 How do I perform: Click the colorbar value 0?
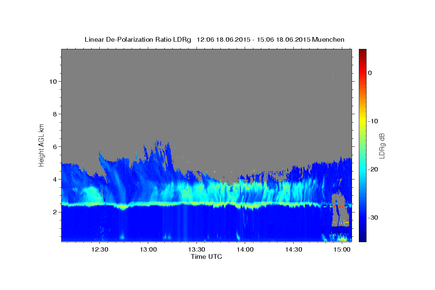click(370, 73)
